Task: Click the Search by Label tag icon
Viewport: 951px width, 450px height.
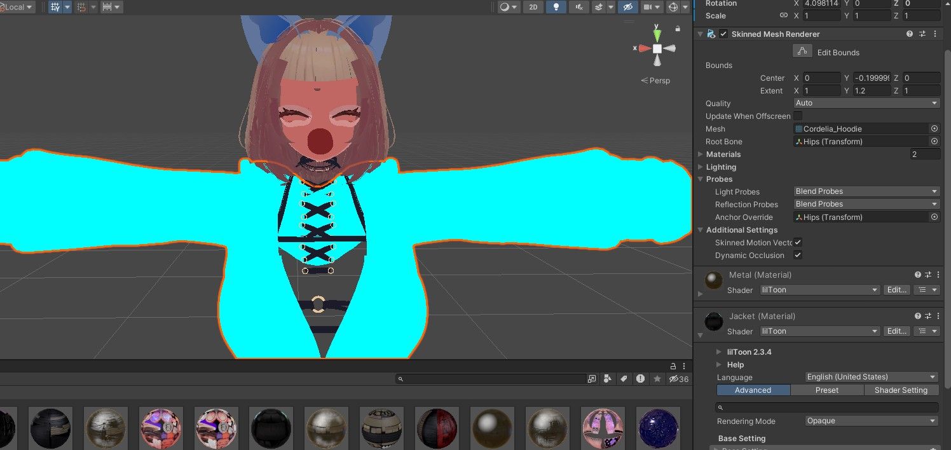Action: click(624, 379)
